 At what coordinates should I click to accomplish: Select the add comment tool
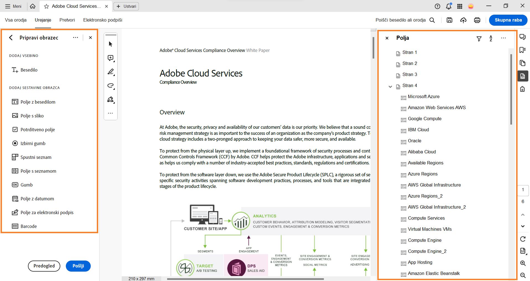point(111,58)
